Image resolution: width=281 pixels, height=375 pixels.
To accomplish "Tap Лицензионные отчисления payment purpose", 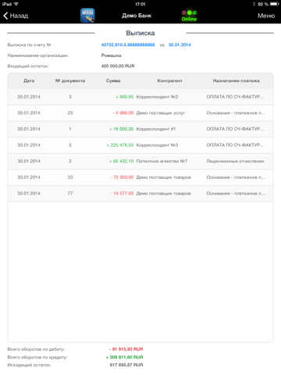I will click(235, 161).
